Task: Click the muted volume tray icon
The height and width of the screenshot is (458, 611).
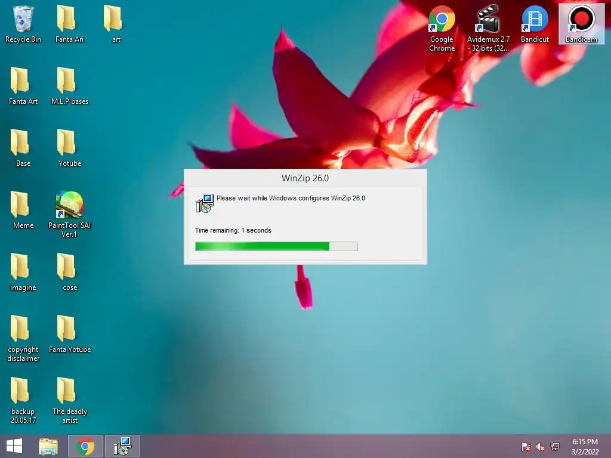Action: pos(540,447)
